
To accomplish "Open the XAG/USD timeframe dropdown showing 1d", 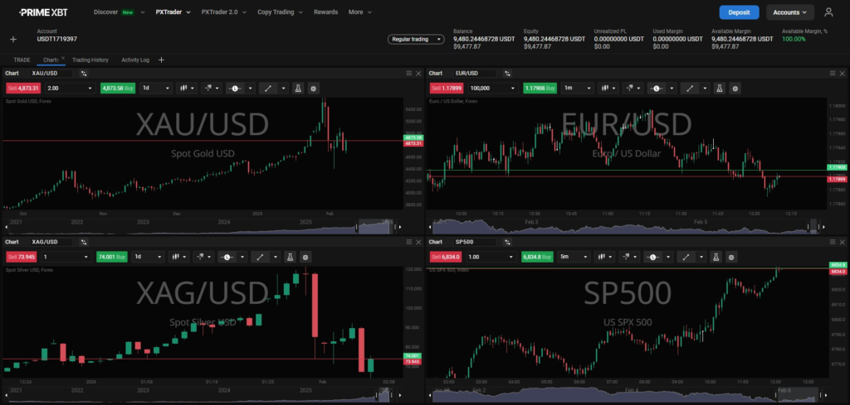I will pos(148,258).
